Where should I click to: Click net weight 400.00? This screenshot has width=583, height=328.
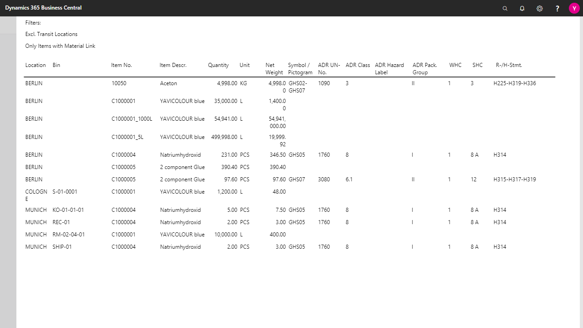(278, 235)
